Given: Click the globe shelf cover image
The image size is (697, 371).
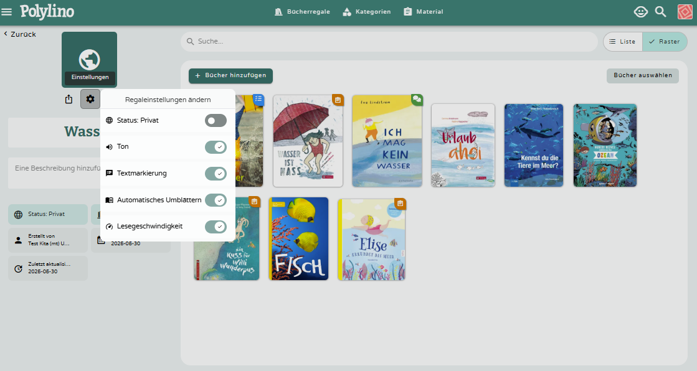Looking at the screenshot, I should [x=89, y=60].
